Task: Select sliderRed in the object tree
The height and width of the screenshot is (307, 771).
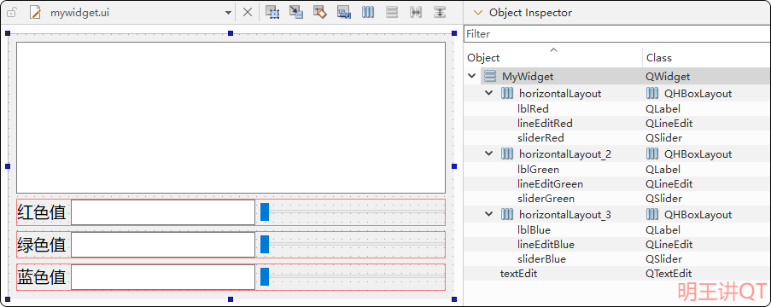Action: (x=540, y=138)
